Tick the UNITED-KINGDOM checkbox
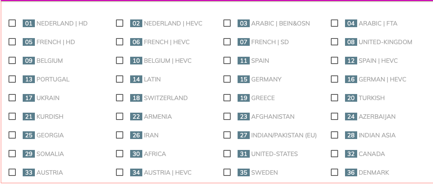The height and width of the screenshot is (184, 433). (334, 42)
